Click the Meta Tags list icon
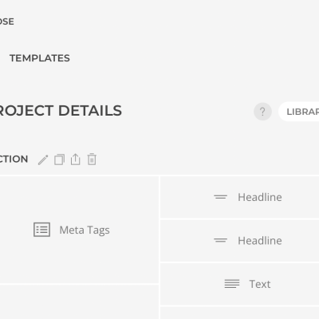The width and height of the screenshot is (319, 319). point(41,230)
